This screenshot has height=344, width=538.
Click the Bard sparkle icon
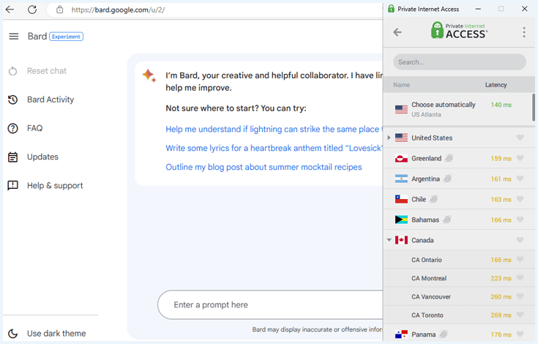(x=149, y=75)
